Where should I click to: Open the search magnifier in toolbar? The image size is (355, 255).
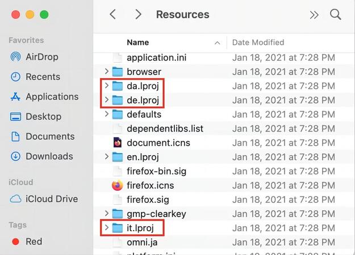click(336, 15)
